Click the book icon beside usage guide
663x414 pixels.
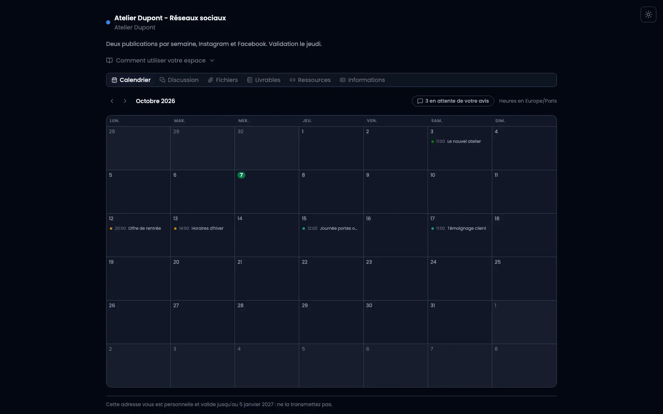click(109, 60)
